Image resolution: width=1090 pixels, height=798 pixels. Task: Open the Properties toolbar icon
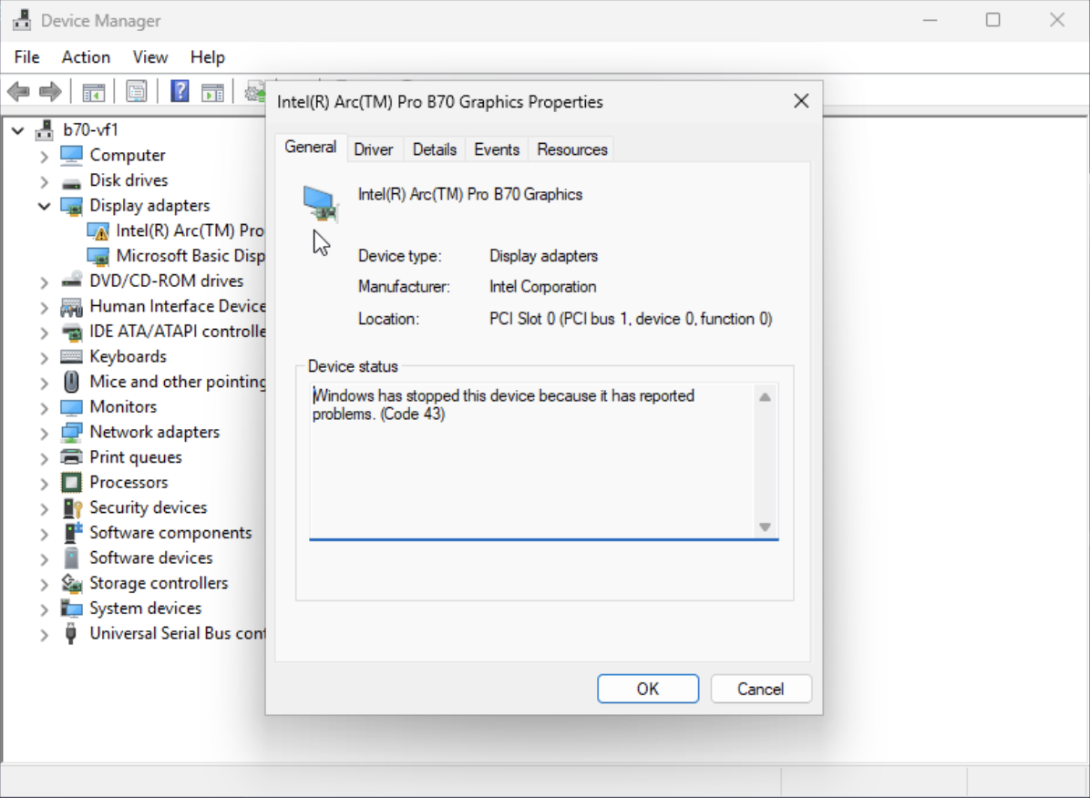[x=137, y=92]
